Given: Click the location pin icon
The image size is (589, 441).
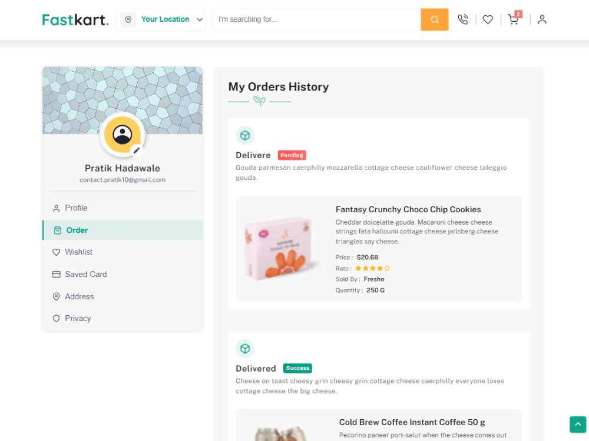Looking at the screenshot, I should coord(128,19).
